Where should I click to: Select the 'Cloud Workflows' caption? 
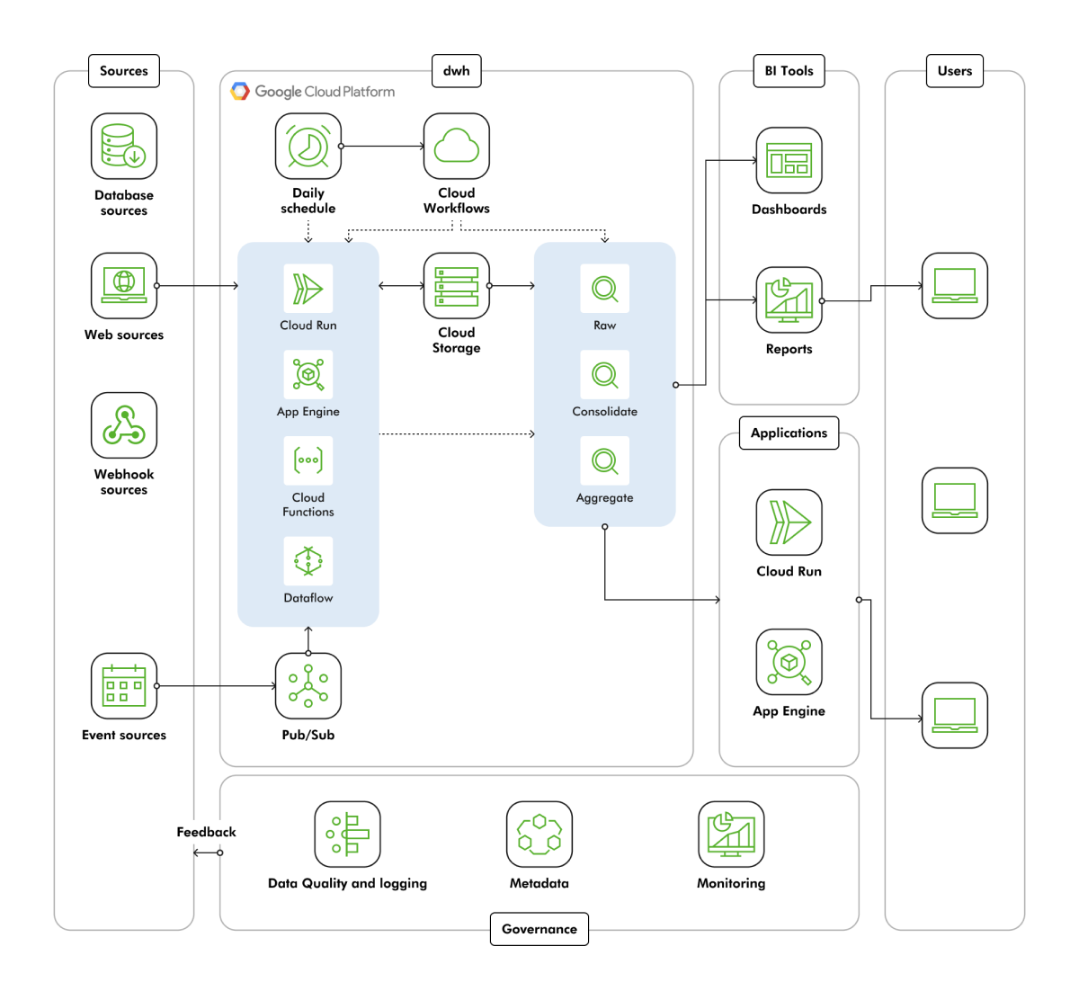(457, 200)
